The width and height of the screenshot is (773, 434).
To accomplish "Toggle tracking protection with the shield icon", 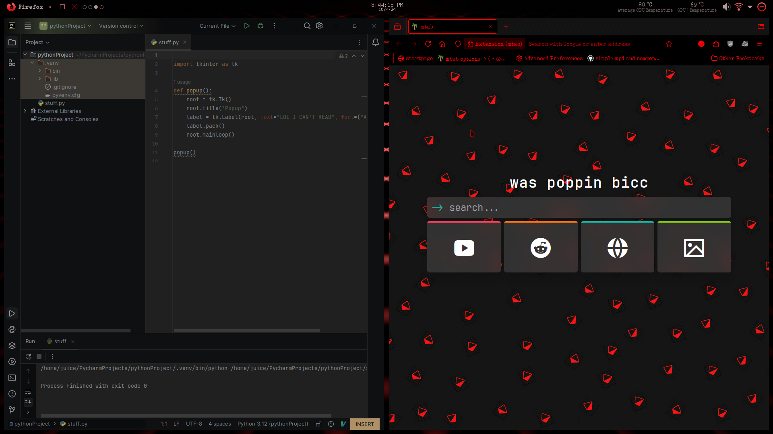I will point(458,44).
